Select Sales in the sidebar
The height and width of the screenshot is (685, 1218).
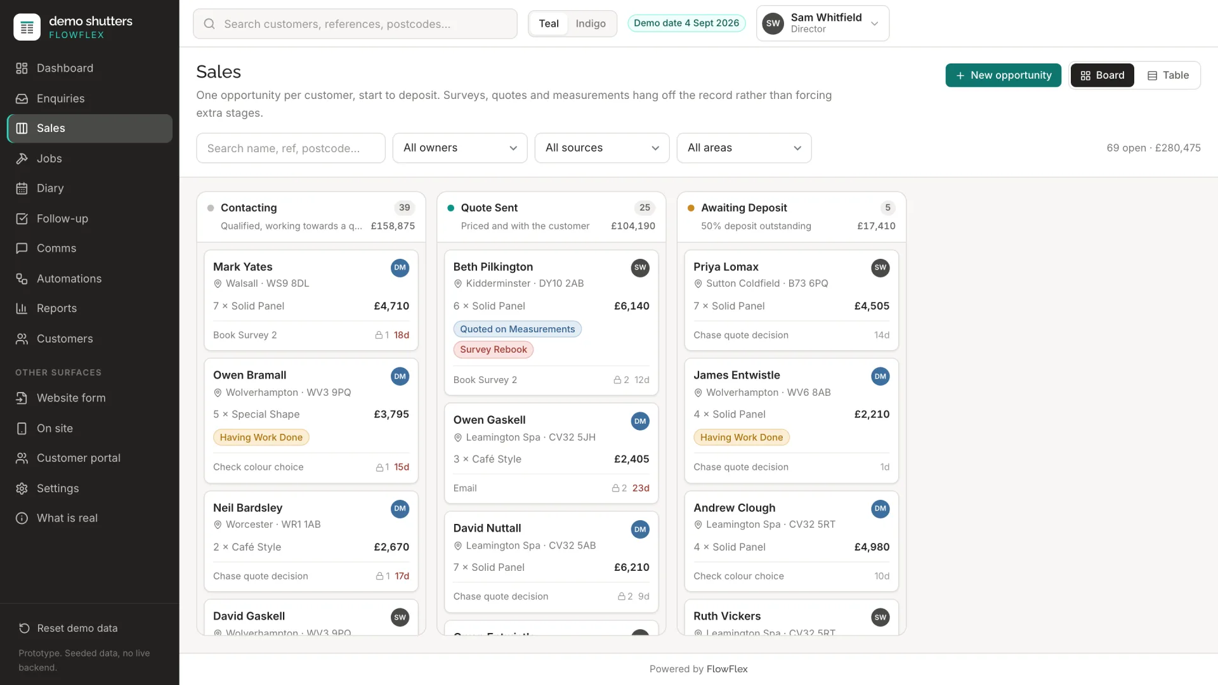tap(89, 129)
